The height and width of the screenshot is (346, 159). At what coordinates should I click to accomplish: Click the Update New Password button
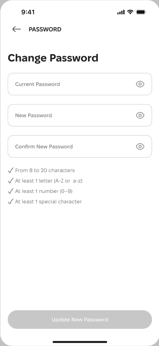(80, 320)
